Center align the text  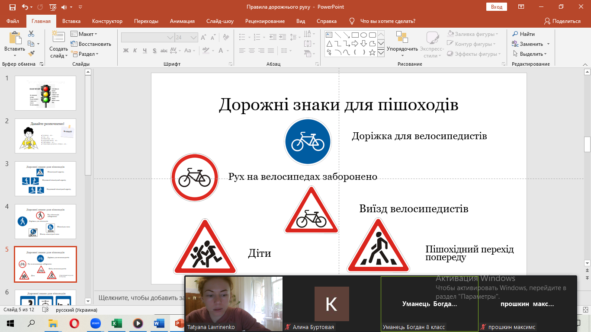click(252, 51)
